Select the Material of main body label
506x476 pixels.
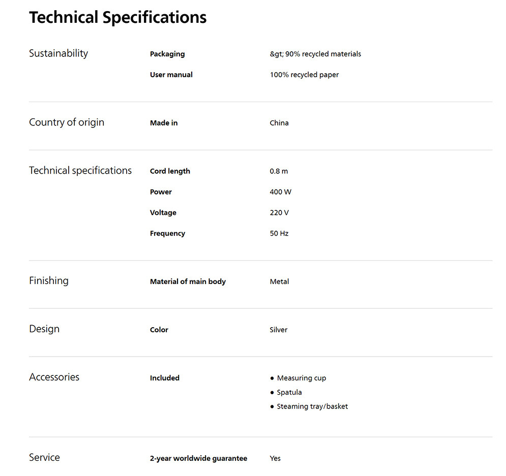pyautogui.click(x=188, y=281)
